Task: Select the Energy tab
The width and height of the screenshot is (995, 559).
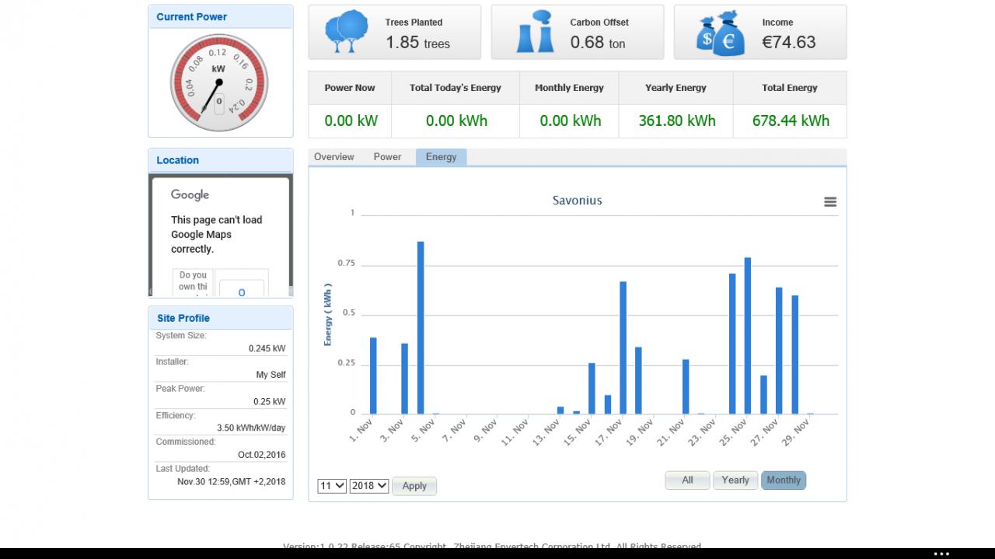Action: click(x=442, y=157)
